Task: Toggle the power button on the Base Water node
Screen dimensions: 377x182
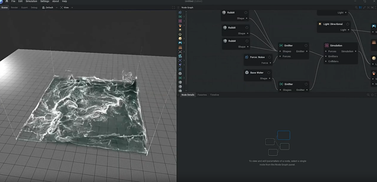Action: point(269,73)
